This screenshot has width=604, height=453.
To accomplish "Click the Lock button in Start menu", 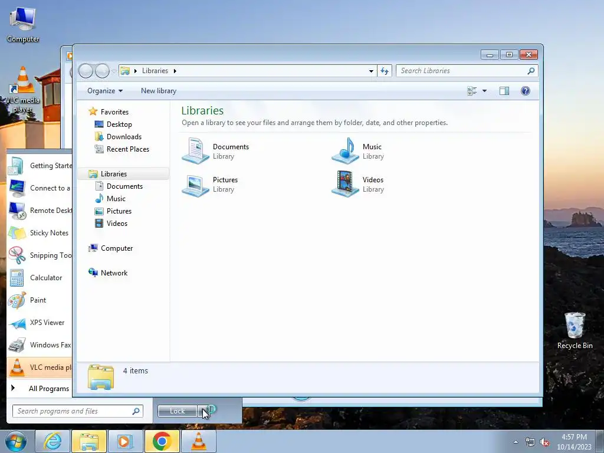I will click(x=177, y=411).
